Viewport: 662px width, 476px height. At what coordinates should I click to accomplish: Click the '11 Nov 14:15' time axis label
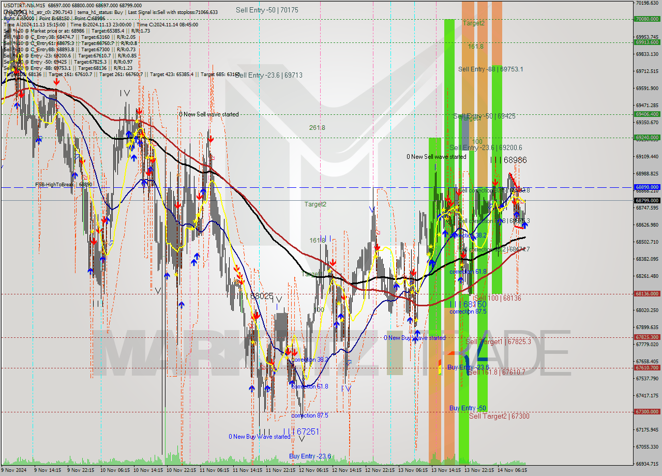pos(248,470)
